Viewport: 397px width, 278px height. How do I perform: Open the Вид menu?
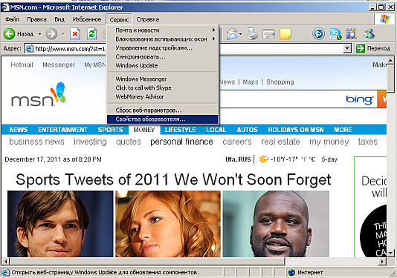59,19
